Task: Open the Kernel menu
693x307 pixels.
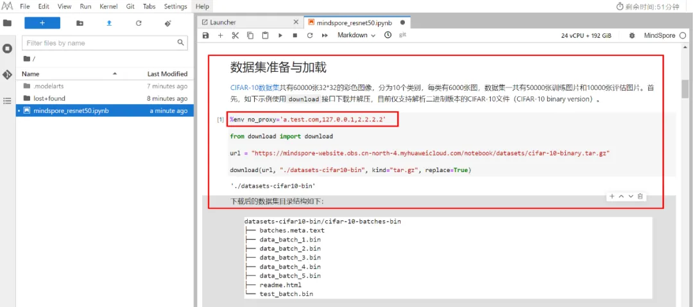Action: [x=108, y=6]
